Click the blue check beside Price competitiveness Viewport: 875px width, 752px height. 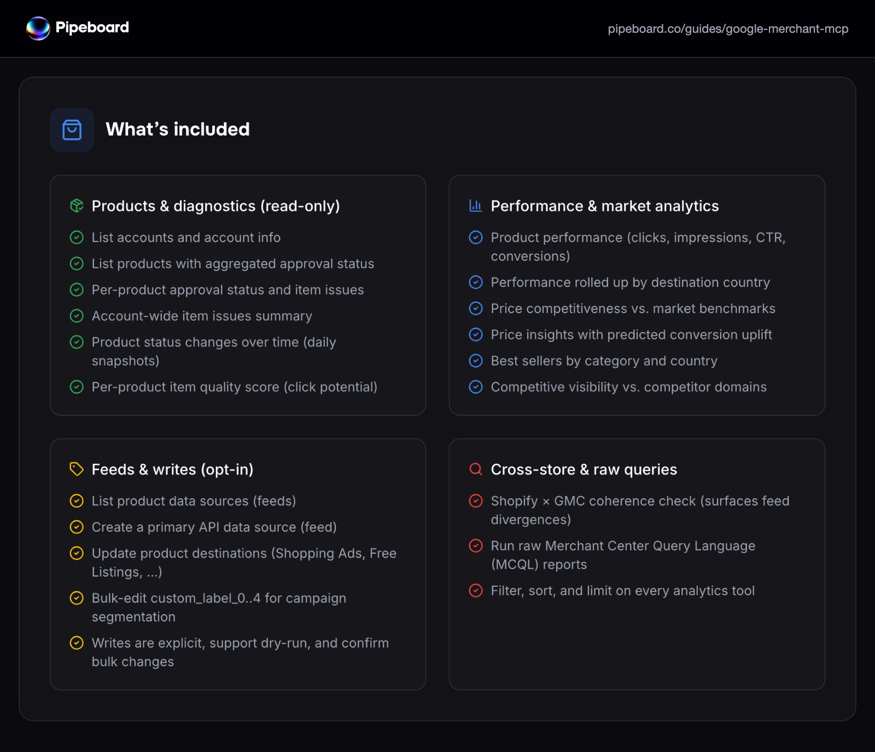tap(476, 308)
